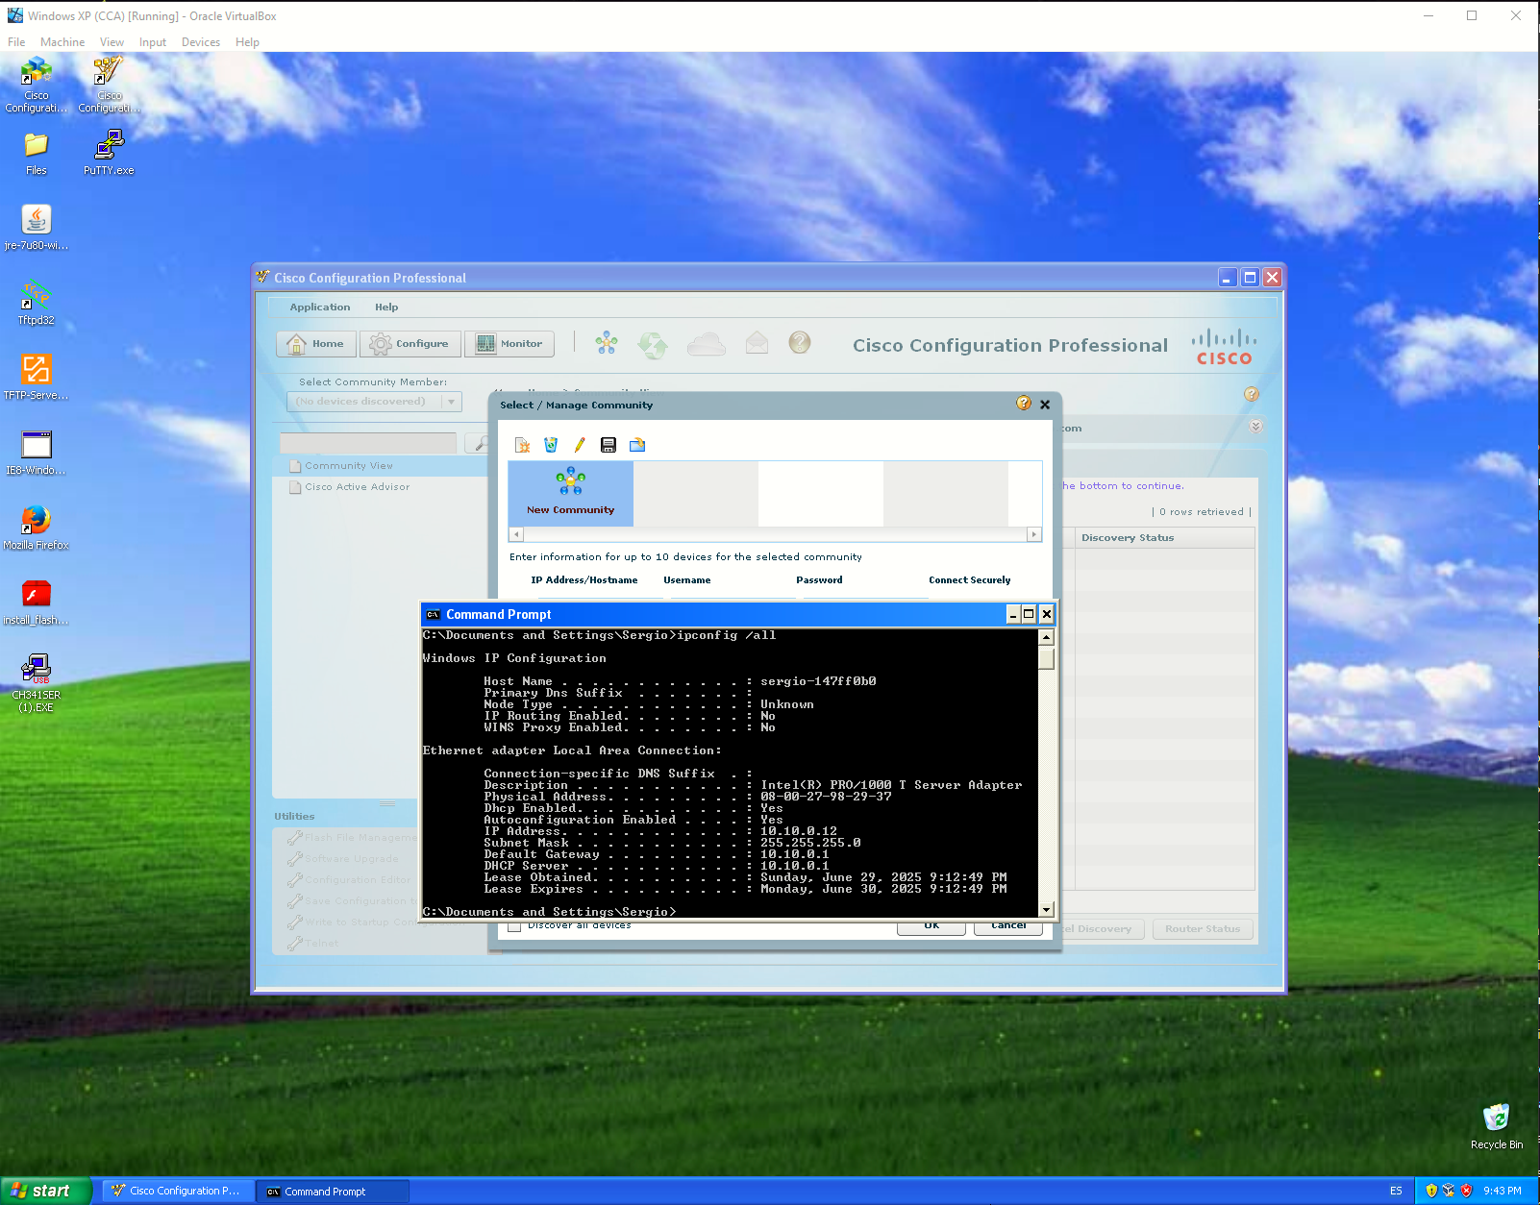The width and height of the screenshot is (1540, 1205).
Task: Close the Select / Manage Community dialog
Action: click(1045, 405)
